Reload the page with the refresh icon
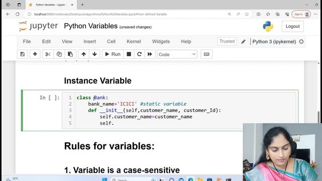The height and width of the screenshot is (181, 322). [x=18, y=14]
